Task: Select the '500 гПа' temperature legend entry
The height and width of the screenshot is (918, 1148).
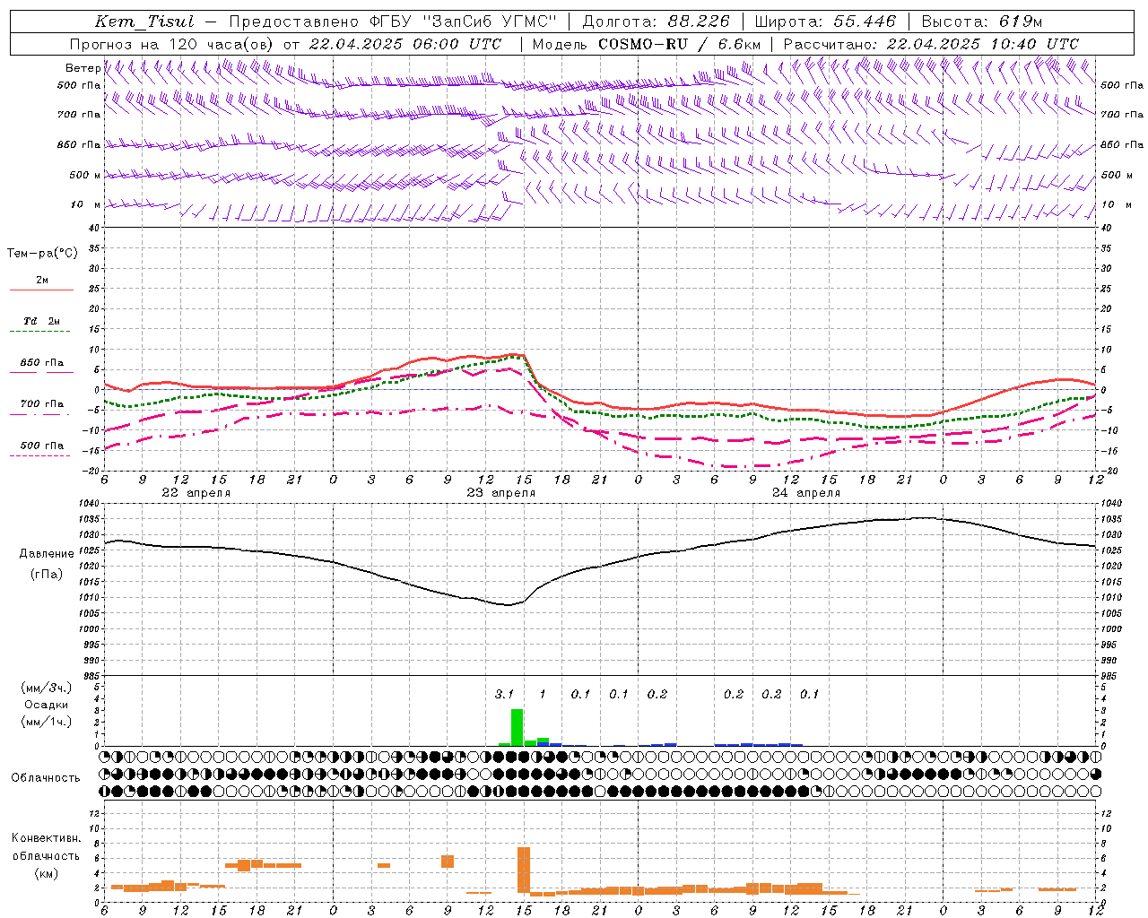Action: coord(41,446)
